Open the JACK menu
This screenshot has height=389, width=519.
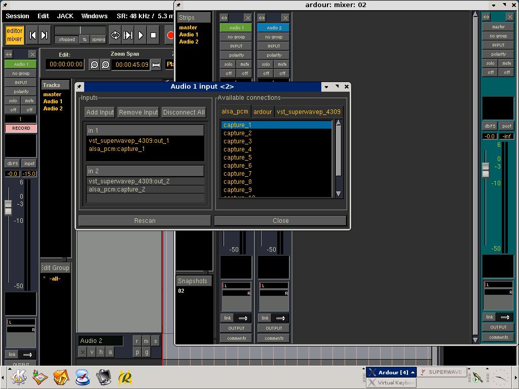point(65,16)
